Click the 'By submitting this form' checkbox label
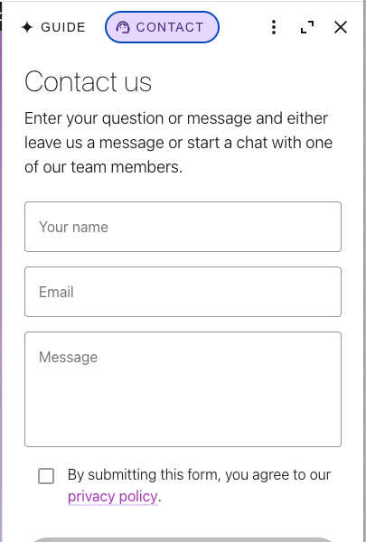The image size is (366, 542). pos(199,474)
